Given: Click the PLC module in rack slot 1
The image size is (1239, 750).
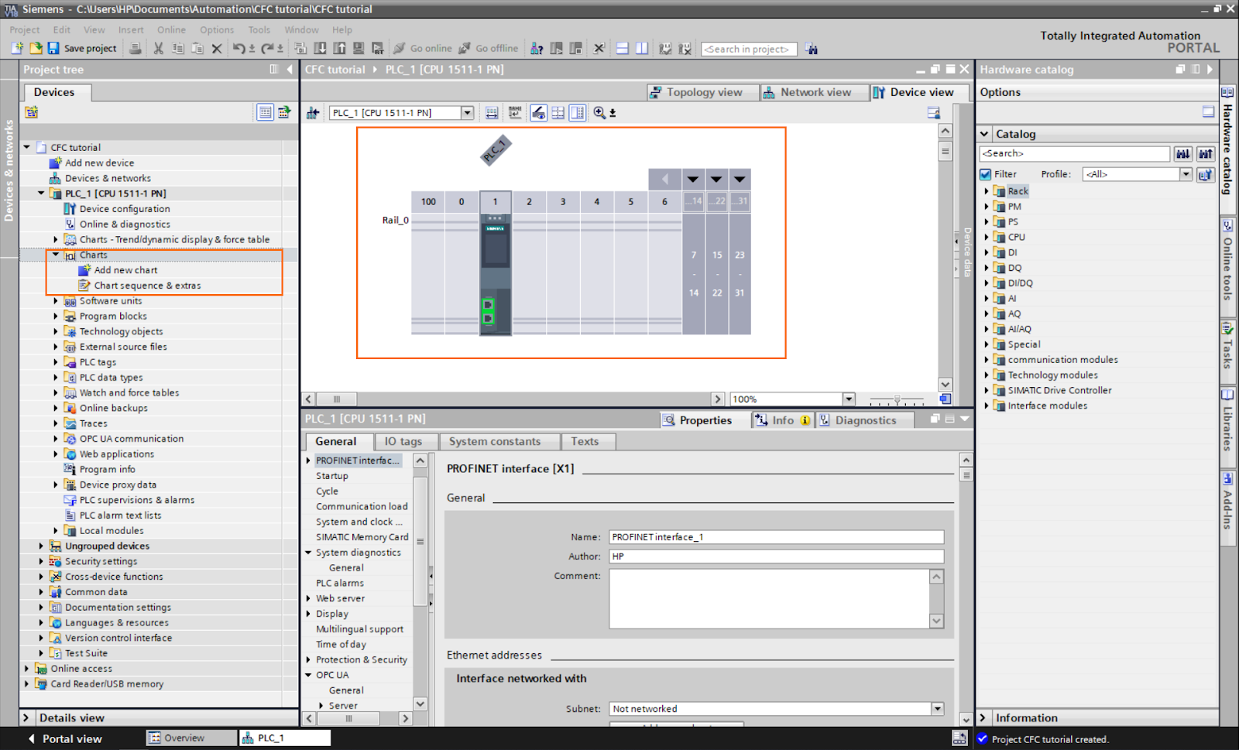Looking at the screenshot, I should (x=495, y=275).
